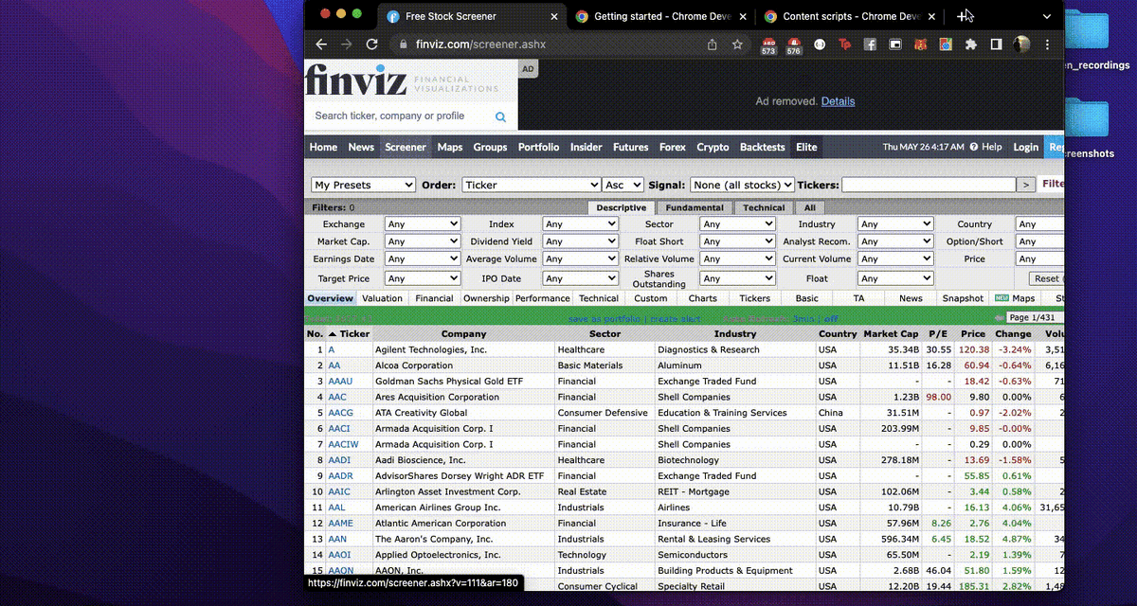Open the Charts view tab
This screenshot has height=606, width=1137.
(x=703, y=298)
